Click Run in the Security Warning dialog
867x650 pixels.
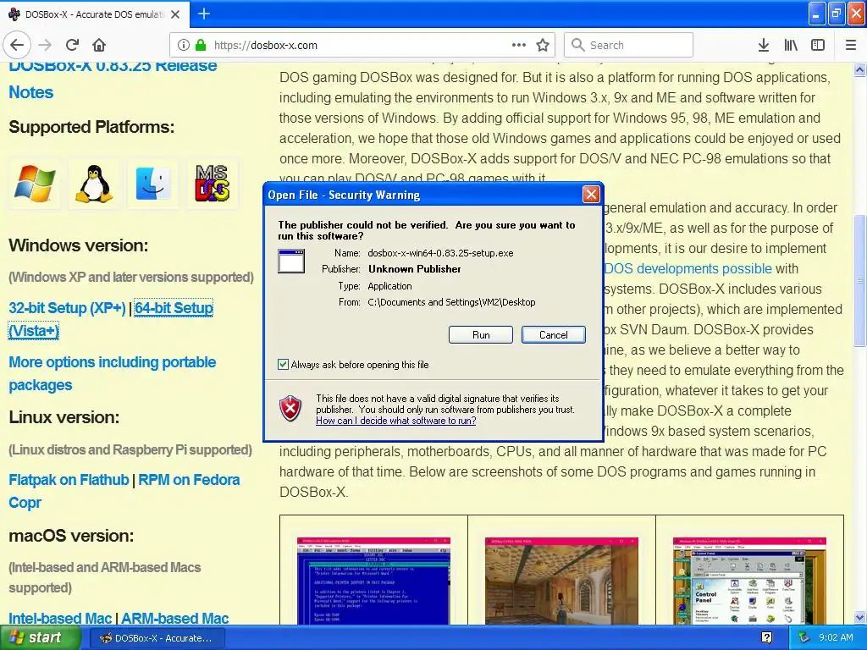[481, 334]
